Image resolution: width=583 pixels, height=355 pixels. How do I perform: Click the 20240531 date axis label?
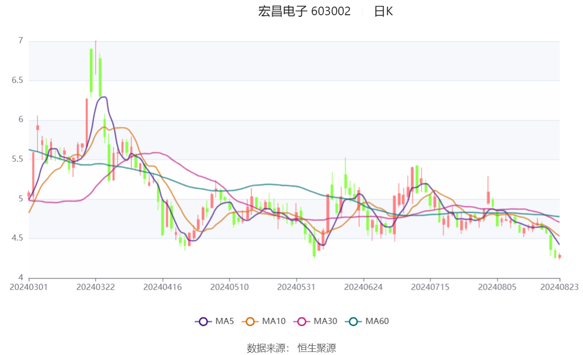[297, 287]
